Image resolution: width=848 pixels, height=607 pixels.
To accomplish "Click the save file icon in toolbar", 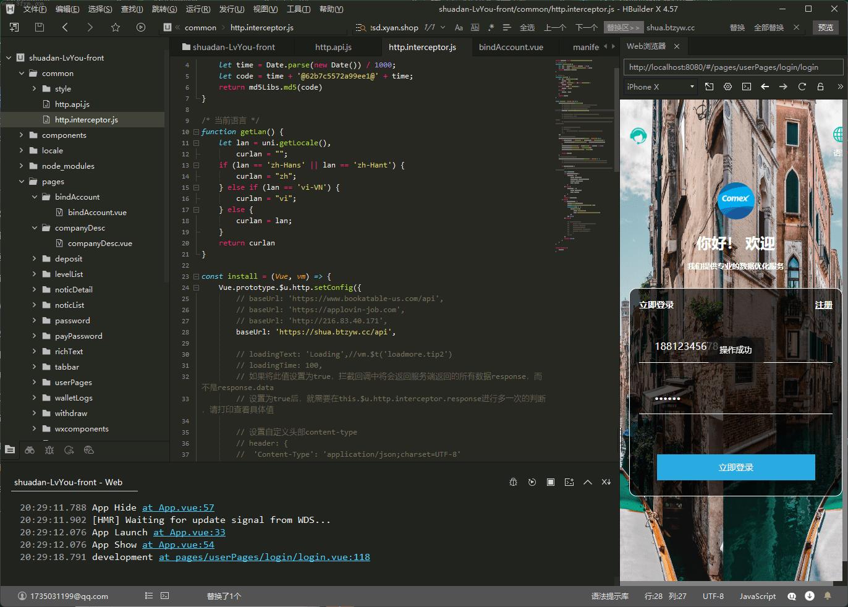I will pyautogui.click(x=40, y=27).
